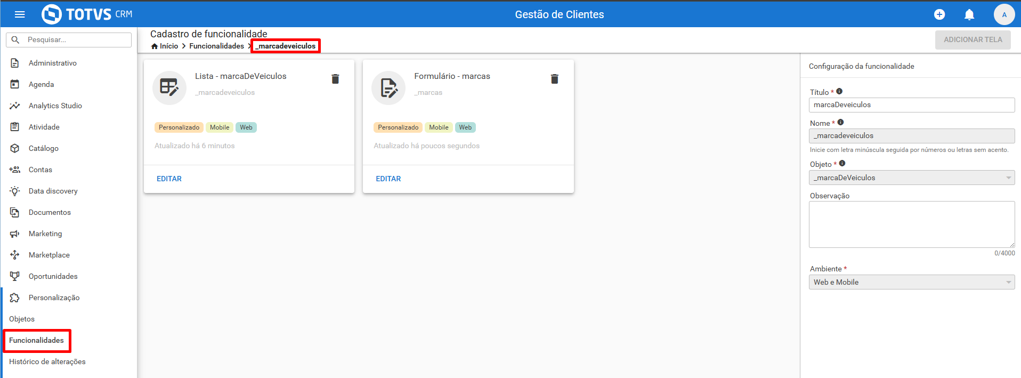
Task: Click the Formulário - marcas title
Action: coord(452,76)
